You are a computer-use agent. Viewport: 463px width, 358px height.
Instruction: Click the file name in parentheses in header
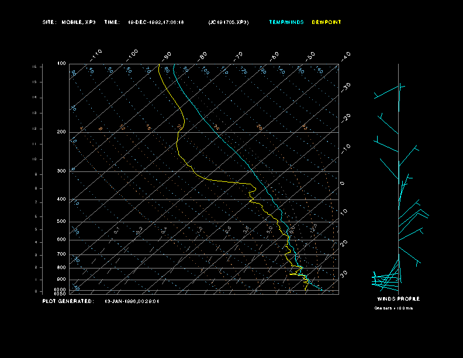click(229, 22)
